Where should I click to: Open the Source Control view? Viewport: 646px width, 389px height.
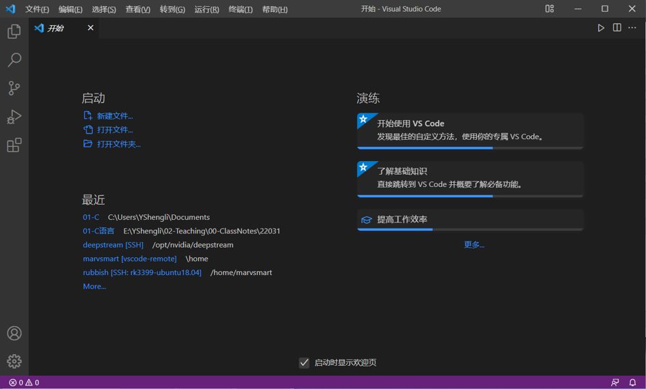pos(14,88)
